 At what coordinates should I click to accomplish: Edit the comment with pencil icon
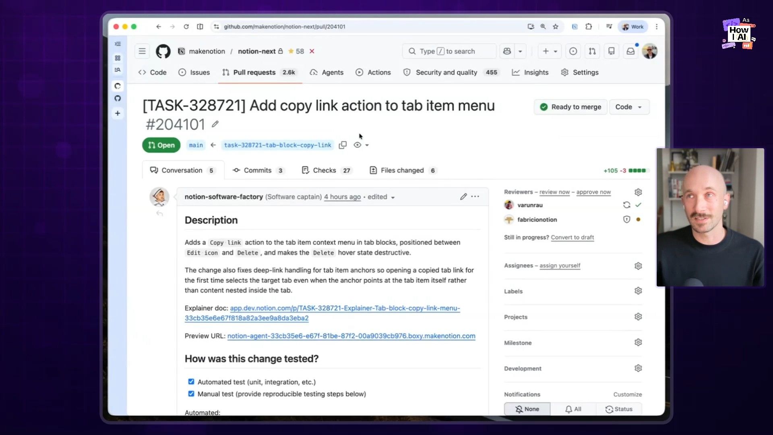tap(463, 197)
